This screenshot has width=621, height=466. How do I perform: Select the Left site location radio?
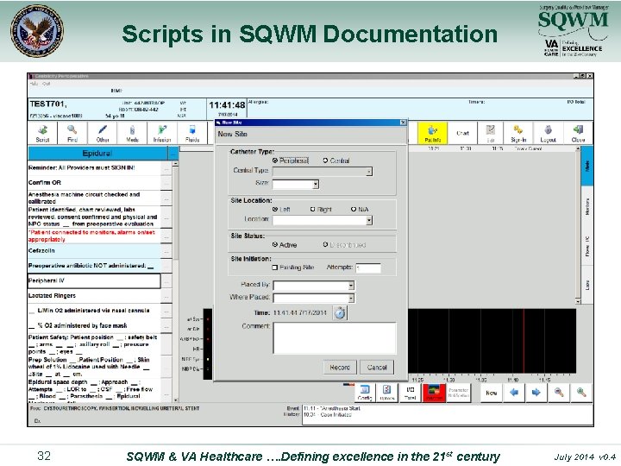tap(275, 209)
